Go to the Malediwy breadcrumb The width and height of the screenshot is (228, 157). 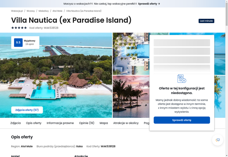coord(44,11)
